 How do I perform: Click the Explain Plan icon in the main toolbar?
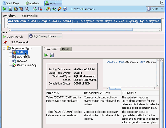16,9
